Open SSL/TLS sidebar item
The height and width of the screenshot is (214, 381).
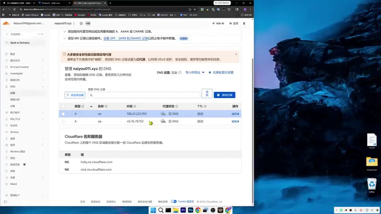15,119
